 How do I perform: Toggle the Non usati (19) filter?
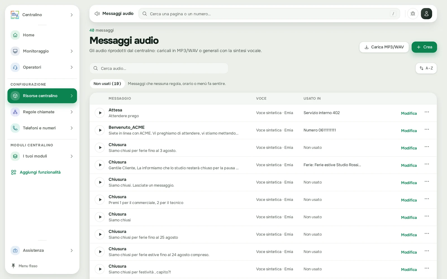pos(107,84)
